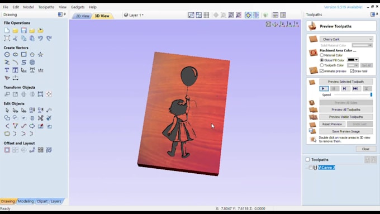Check the V-Carve 2 toolpath visibility box
Image resolution: width=380 pixels, height=214 pixels.
(x=311, y=168)
